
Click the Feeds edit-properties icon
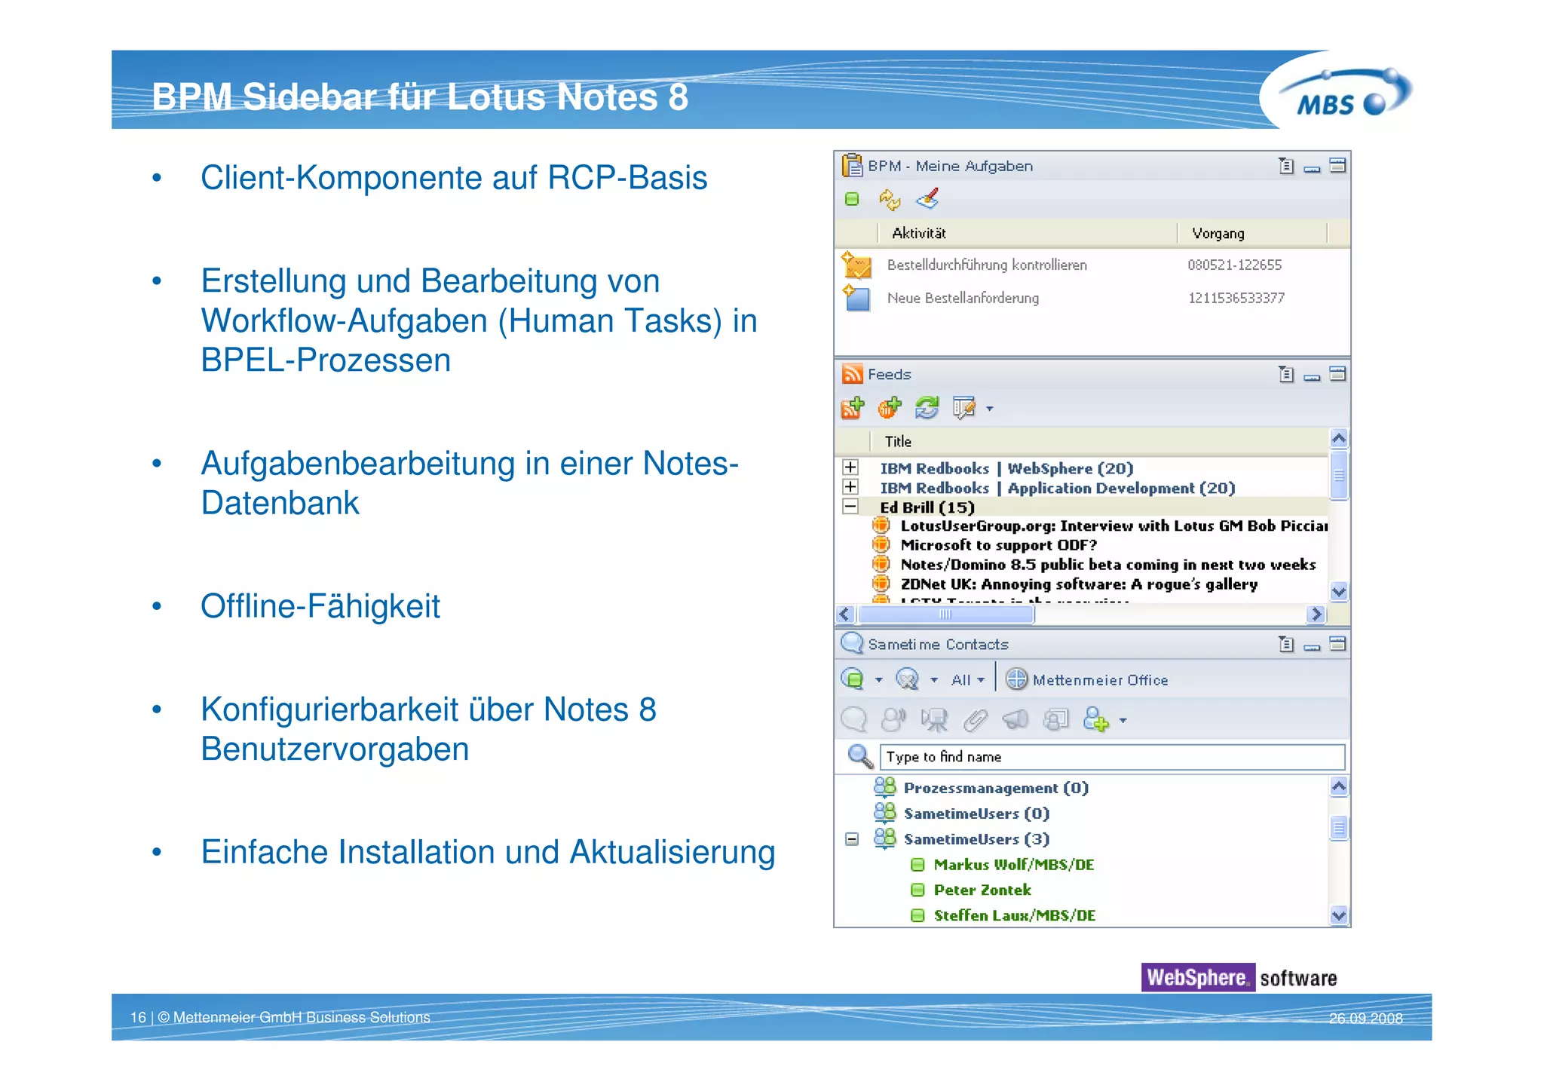[964, 408]
